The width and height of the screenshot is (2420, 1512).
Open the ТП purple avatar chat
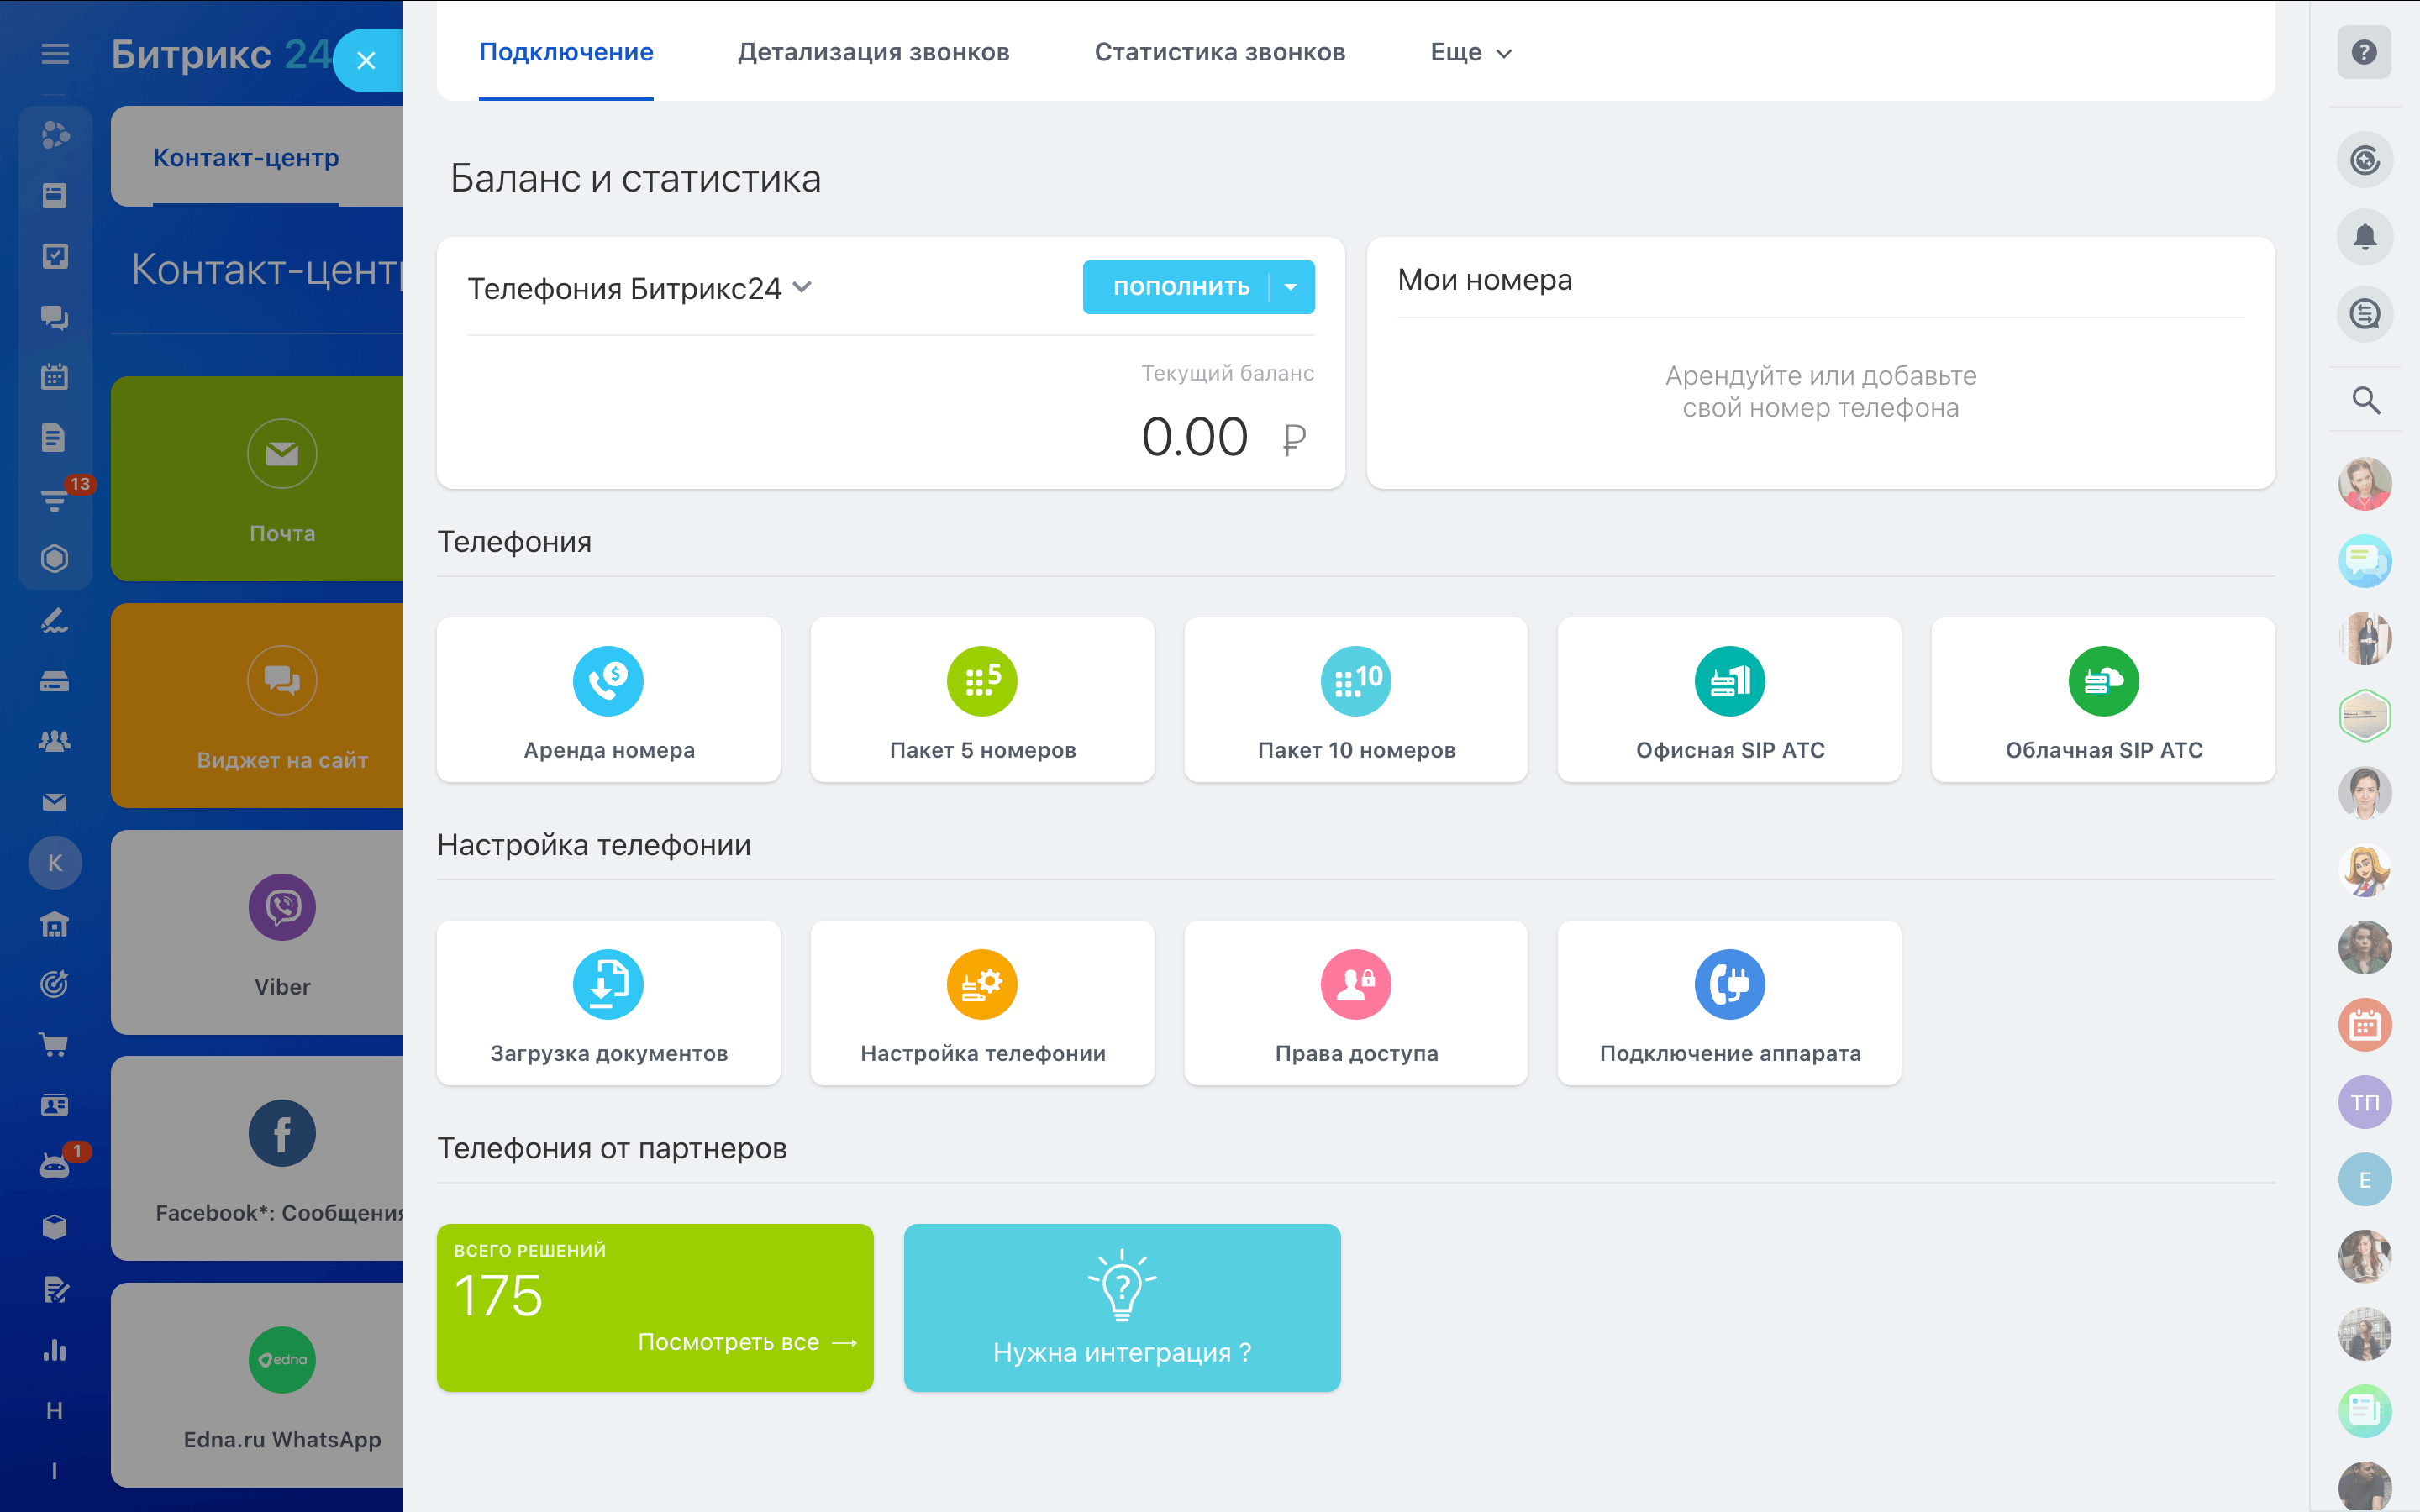2364,1102
